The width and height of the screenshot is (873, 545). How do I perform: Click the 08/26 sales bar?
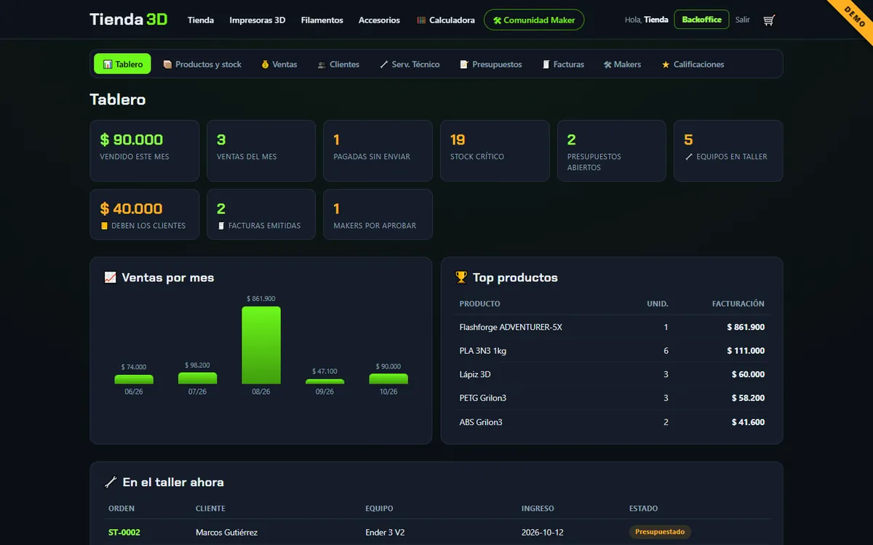tap(261, 345)
